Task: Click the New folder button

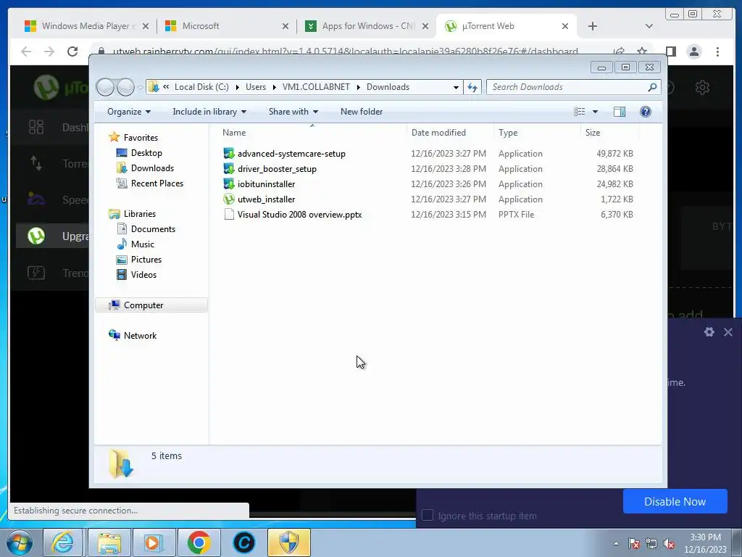Action: (x=362, y=112)
